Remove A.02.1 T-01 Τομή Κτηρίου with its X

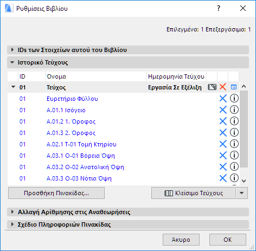[x=223, y=144]
